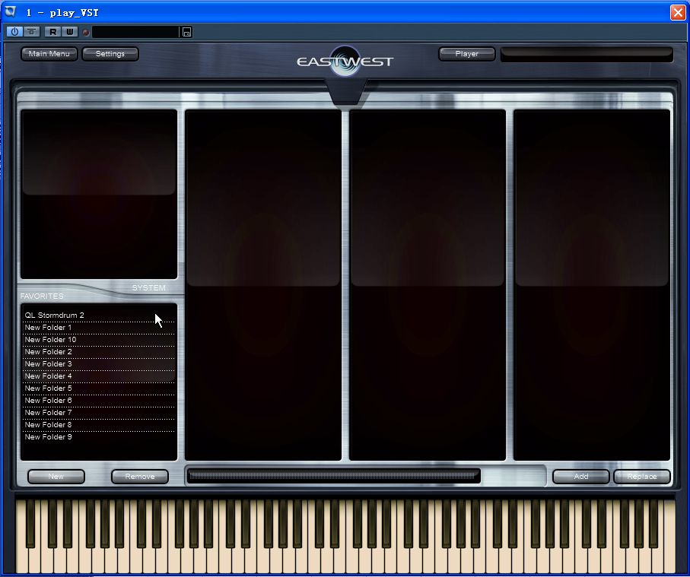Select New Folder 1 entry
The image size is (690, 577).
pyautogui.click(x=99, y=328)
